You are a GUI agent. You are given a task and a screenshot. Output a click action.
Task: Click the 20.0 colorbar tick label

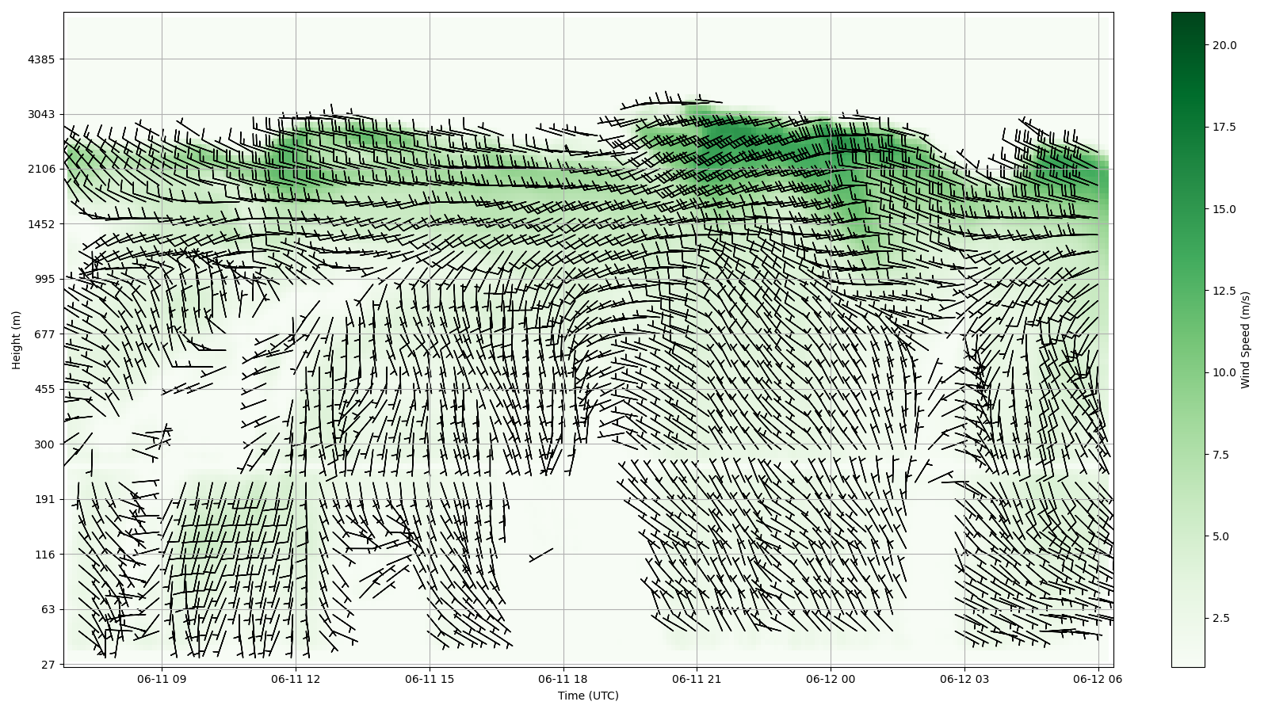[1224, 45]
